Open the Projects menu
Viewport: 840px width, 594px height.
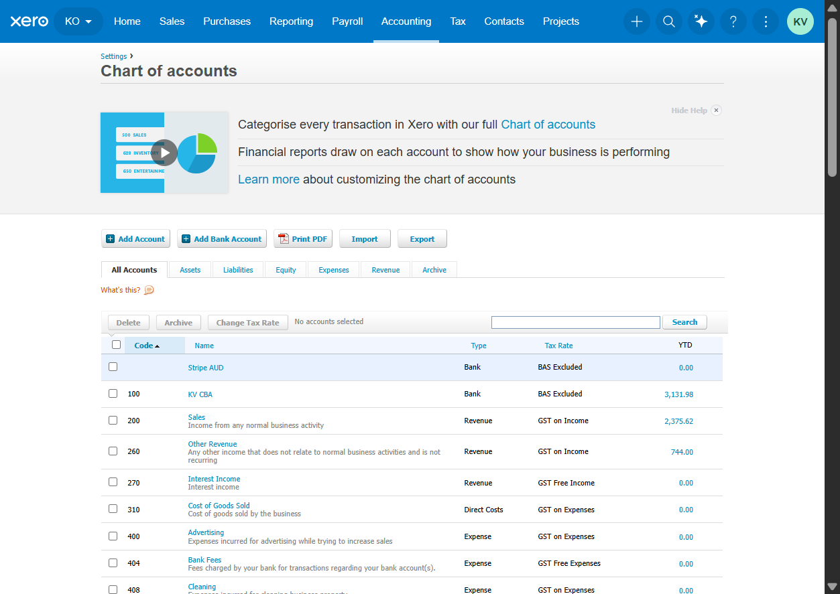pos(561,21)
